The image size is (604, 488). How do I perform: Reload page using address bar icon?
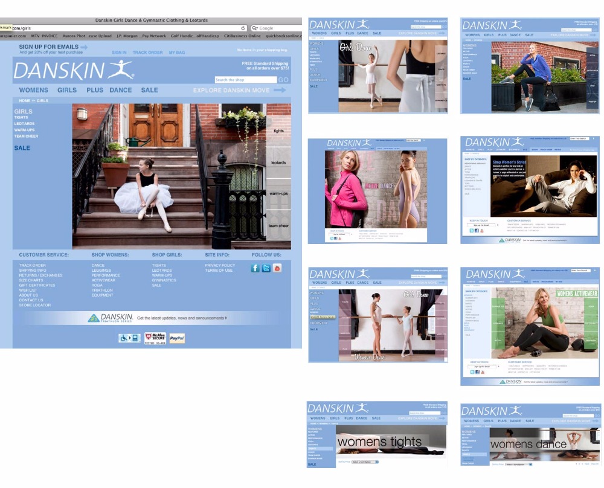(x=243, y=28)
